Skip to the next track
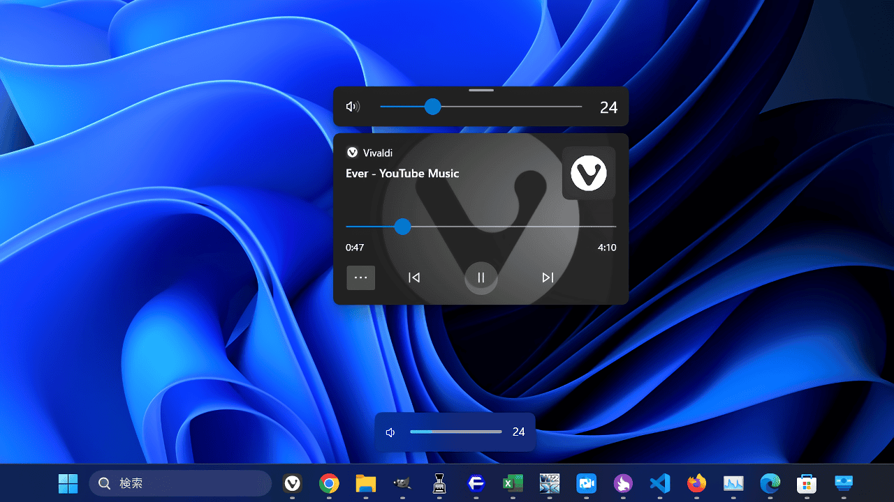Viewport: 894px width, 502px height. point(548,277)
